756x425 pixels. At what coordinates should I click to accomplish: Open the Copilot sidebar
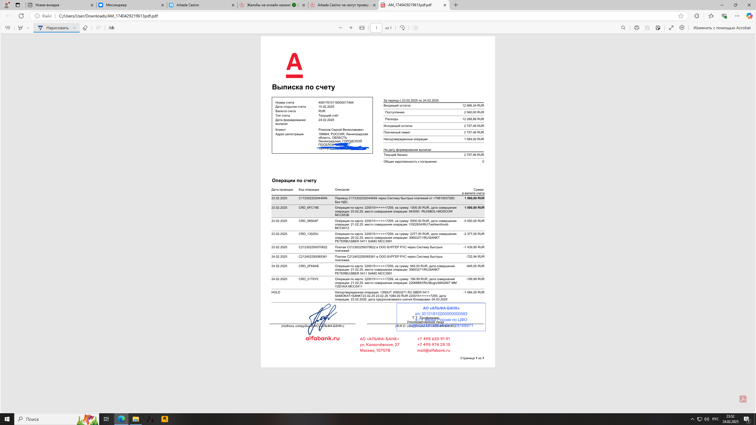(x=749, y=16)
